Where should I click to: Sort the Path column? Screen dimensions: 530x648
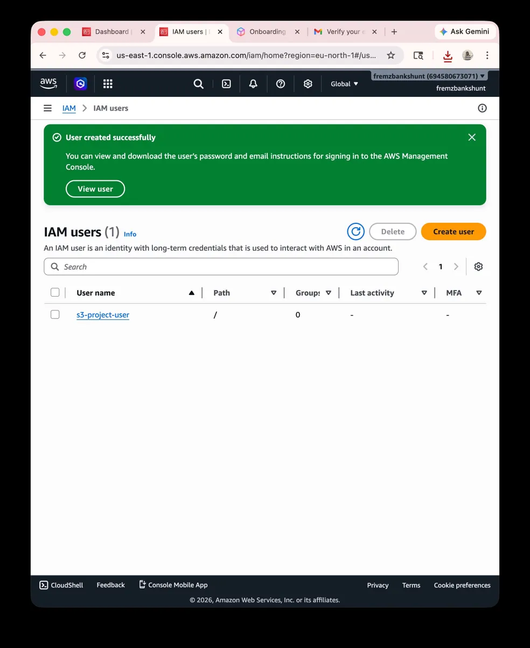(x=274, y=293)
